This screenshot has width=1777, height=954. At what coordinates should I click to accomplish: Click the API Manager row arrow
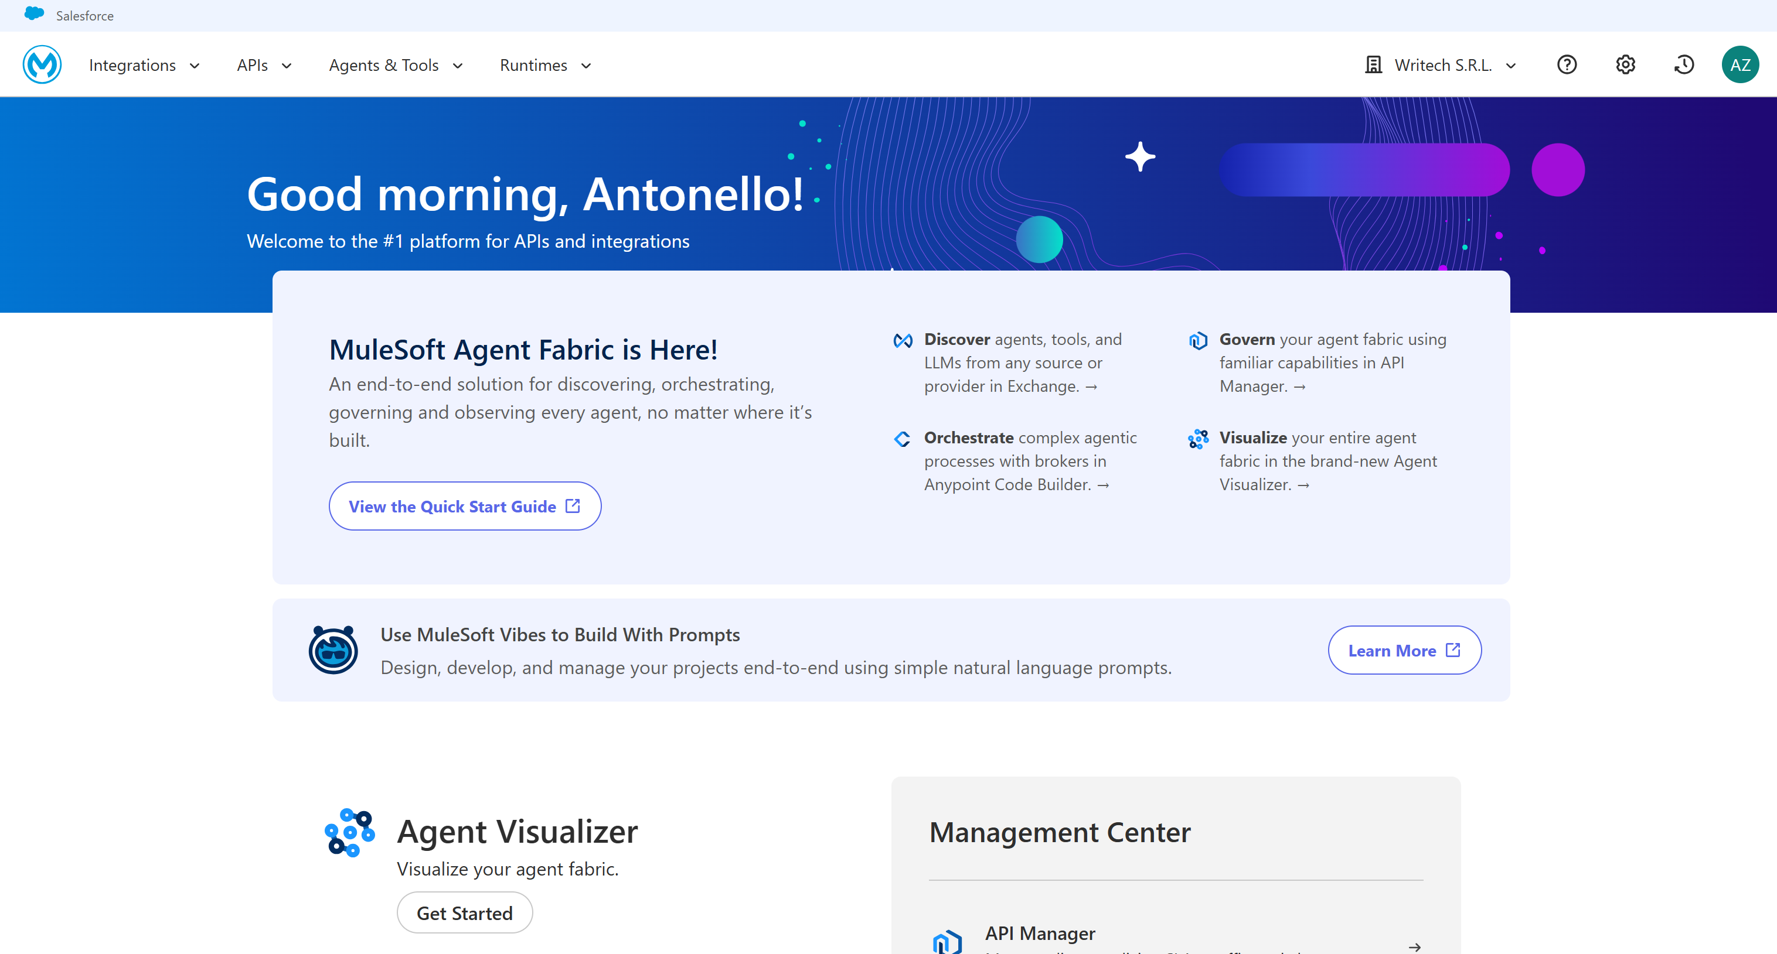(1414, 947)
